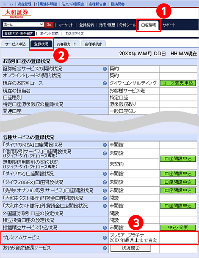Image resolution: width=199 pixels, height=258 pixels.
Task: Click the プレミア_プラチナ status text
Action: pyautogui.click(x=127, y=235)
